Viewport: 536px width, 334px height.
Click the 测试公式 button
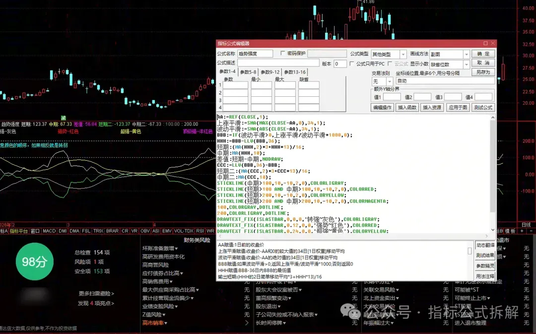[483, 107]
